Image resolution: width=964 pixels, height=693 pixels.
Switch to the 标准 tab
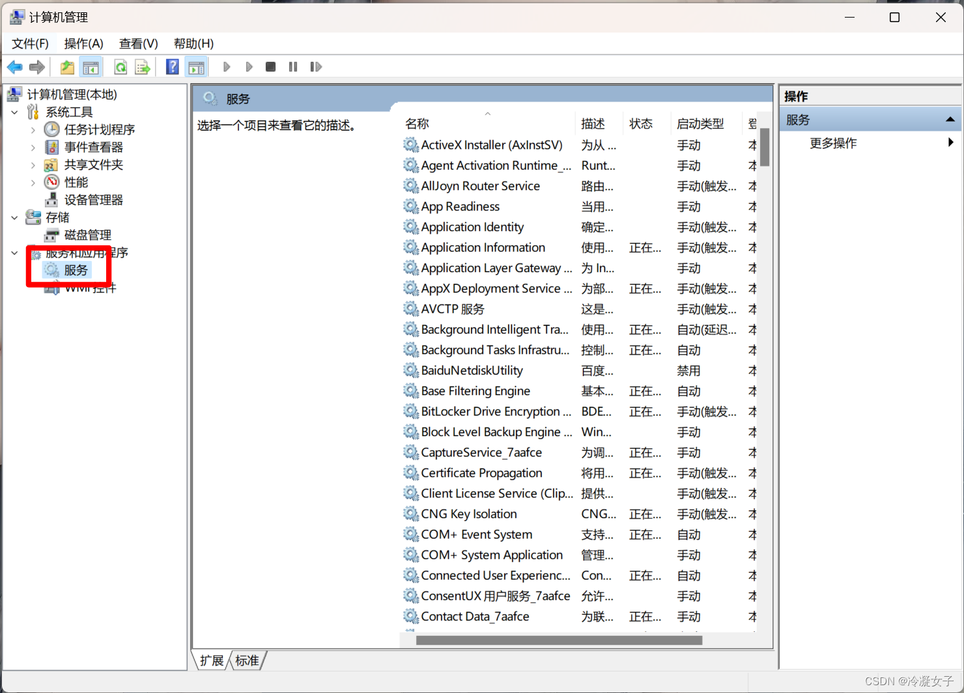tap(247, 660)
